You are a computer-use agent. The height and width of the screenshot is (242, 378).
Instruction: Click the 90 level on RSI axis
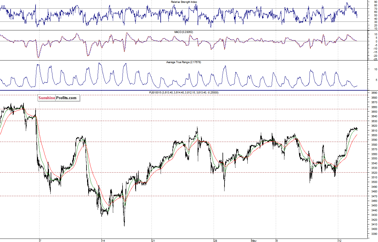click(x=375, y=2)
